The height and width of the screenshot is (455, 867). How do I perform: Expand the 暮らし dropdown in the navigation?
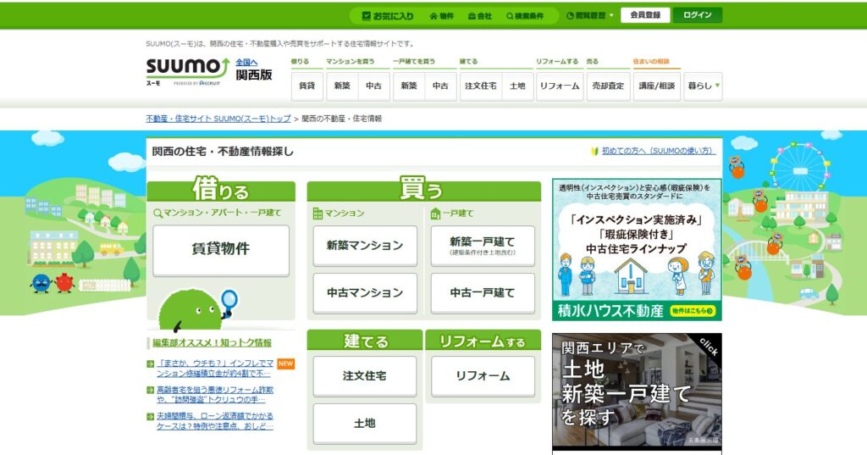704,86
